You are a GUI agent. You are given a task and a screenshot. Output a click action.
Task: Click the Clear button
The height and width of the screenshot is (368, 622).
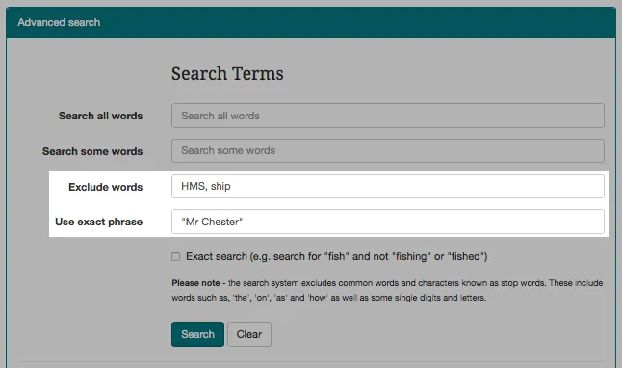point(249,334)
